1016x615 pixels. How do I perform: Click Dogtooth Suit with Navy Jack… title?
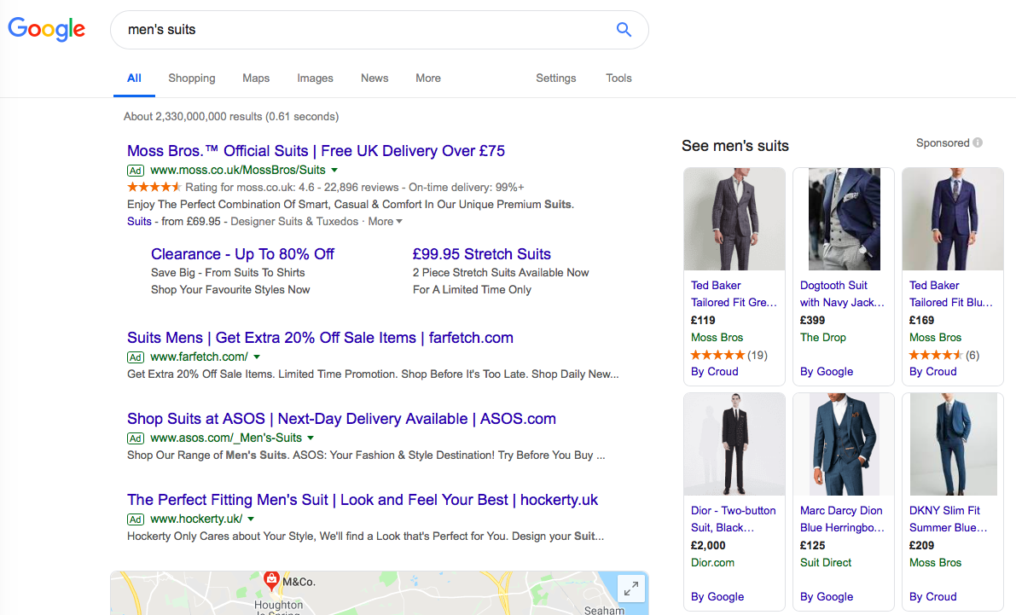click(x=842, y=293)
